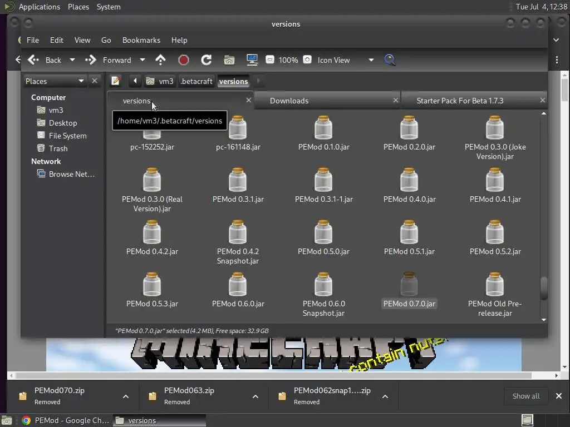The height and width of the screenshot is (427, 570).
Task: Zoom out with the minus icon
Action: [x=270, y=59]
